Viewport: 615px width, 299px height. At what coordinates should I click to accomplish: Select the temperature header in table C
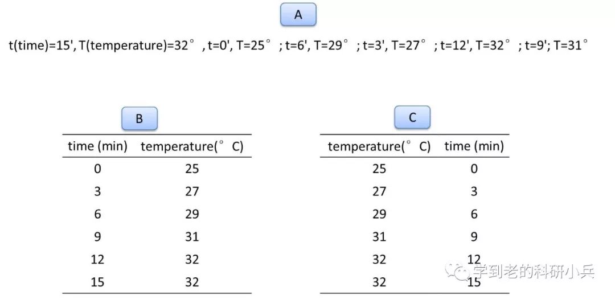(x=379, y=146)
